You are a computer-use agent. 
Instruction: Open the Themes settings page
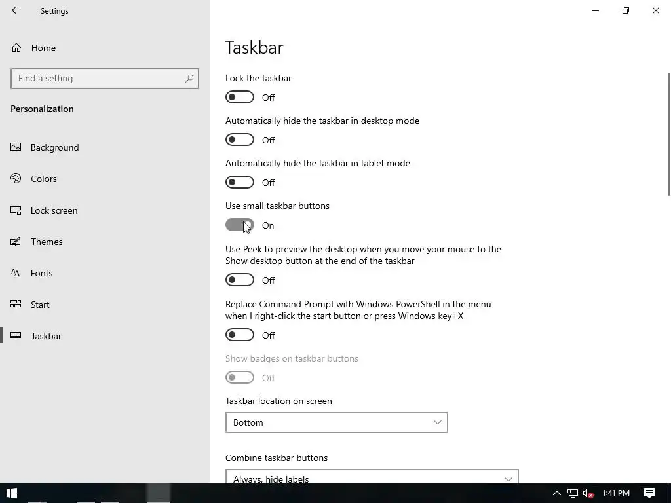tap(105, 242)
